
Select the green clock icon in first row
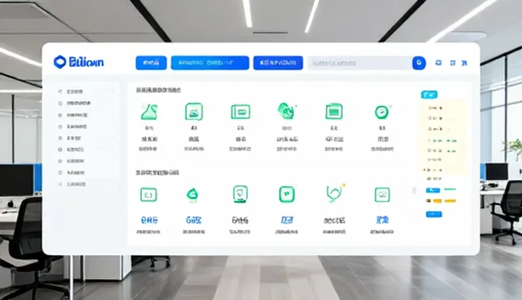[x=382, y=112]
